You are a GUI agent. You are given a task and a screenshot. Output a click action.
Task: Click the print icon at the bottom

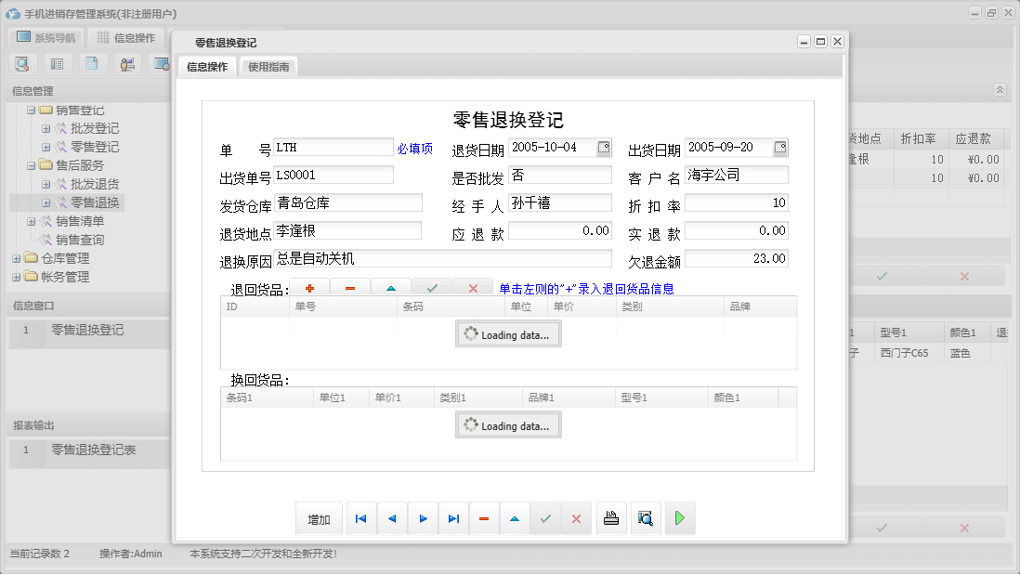[611, 518]
